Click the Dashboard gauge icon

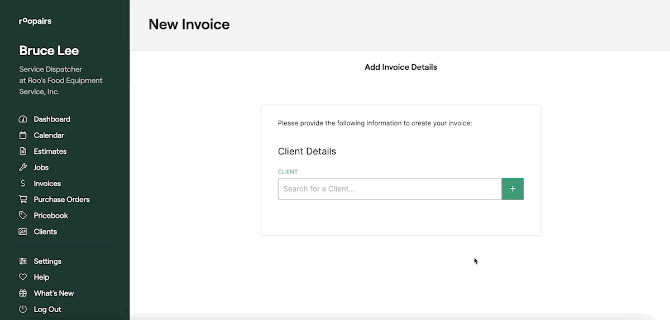tap(23, 119)
